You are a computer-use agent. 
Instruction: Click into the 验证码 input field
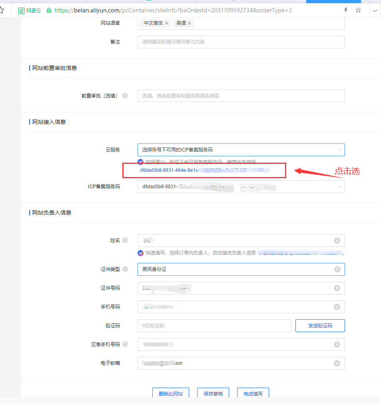[x=214, y=326]
